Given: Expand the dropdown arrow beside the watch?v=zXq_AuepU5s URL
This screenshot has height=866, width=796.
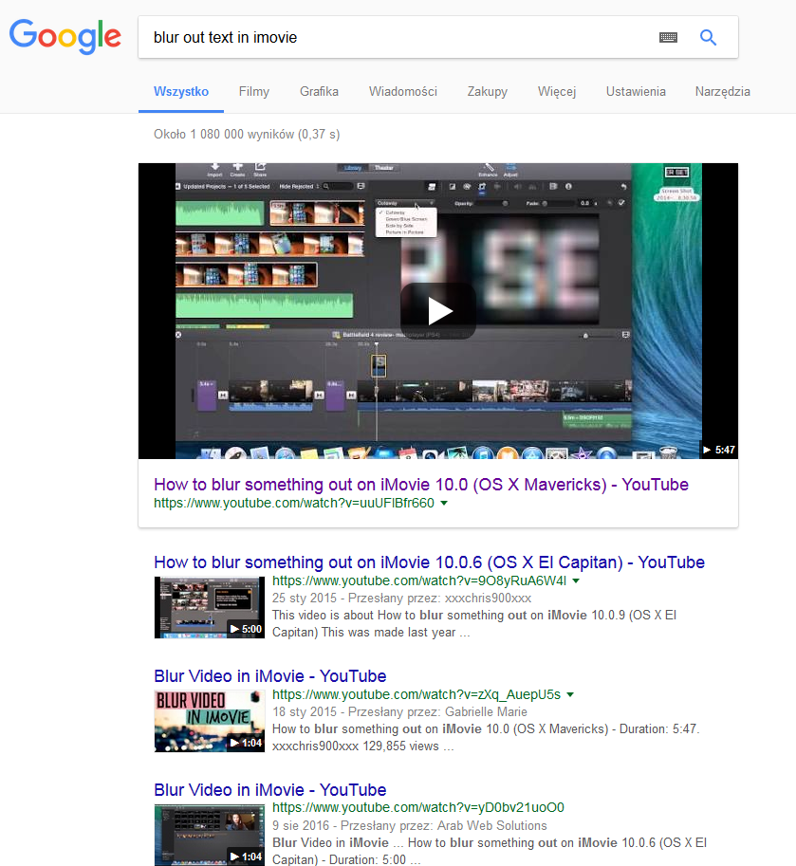Looking at the screenshot, I should (x=570, y=694).
